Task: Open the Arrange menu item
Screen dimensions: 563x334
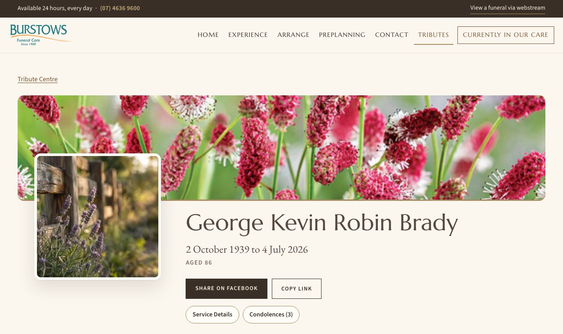Action: pos(293,35)
